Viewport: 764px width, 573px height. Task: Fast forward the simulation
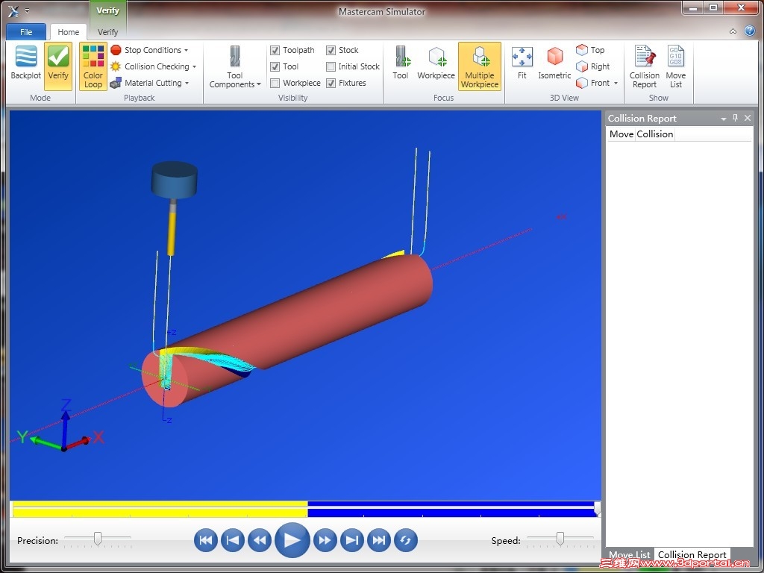point(325,540)
